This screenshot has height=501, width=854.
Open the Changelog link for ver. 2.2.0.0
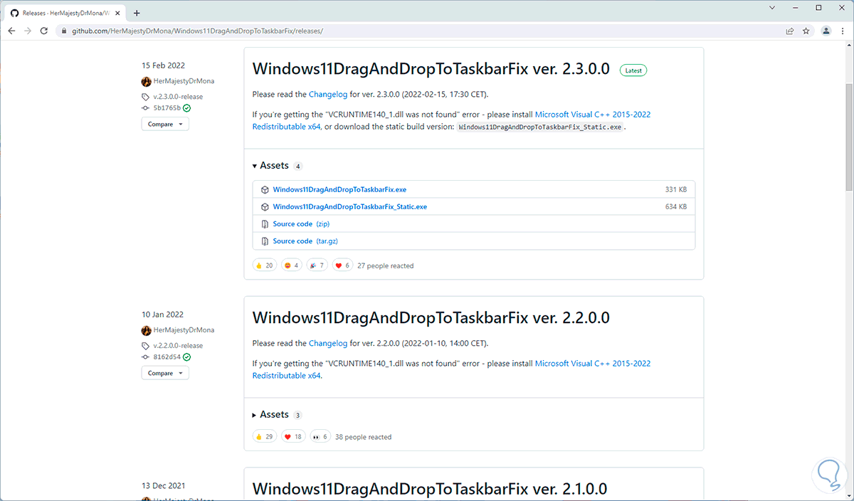[328, 343]
